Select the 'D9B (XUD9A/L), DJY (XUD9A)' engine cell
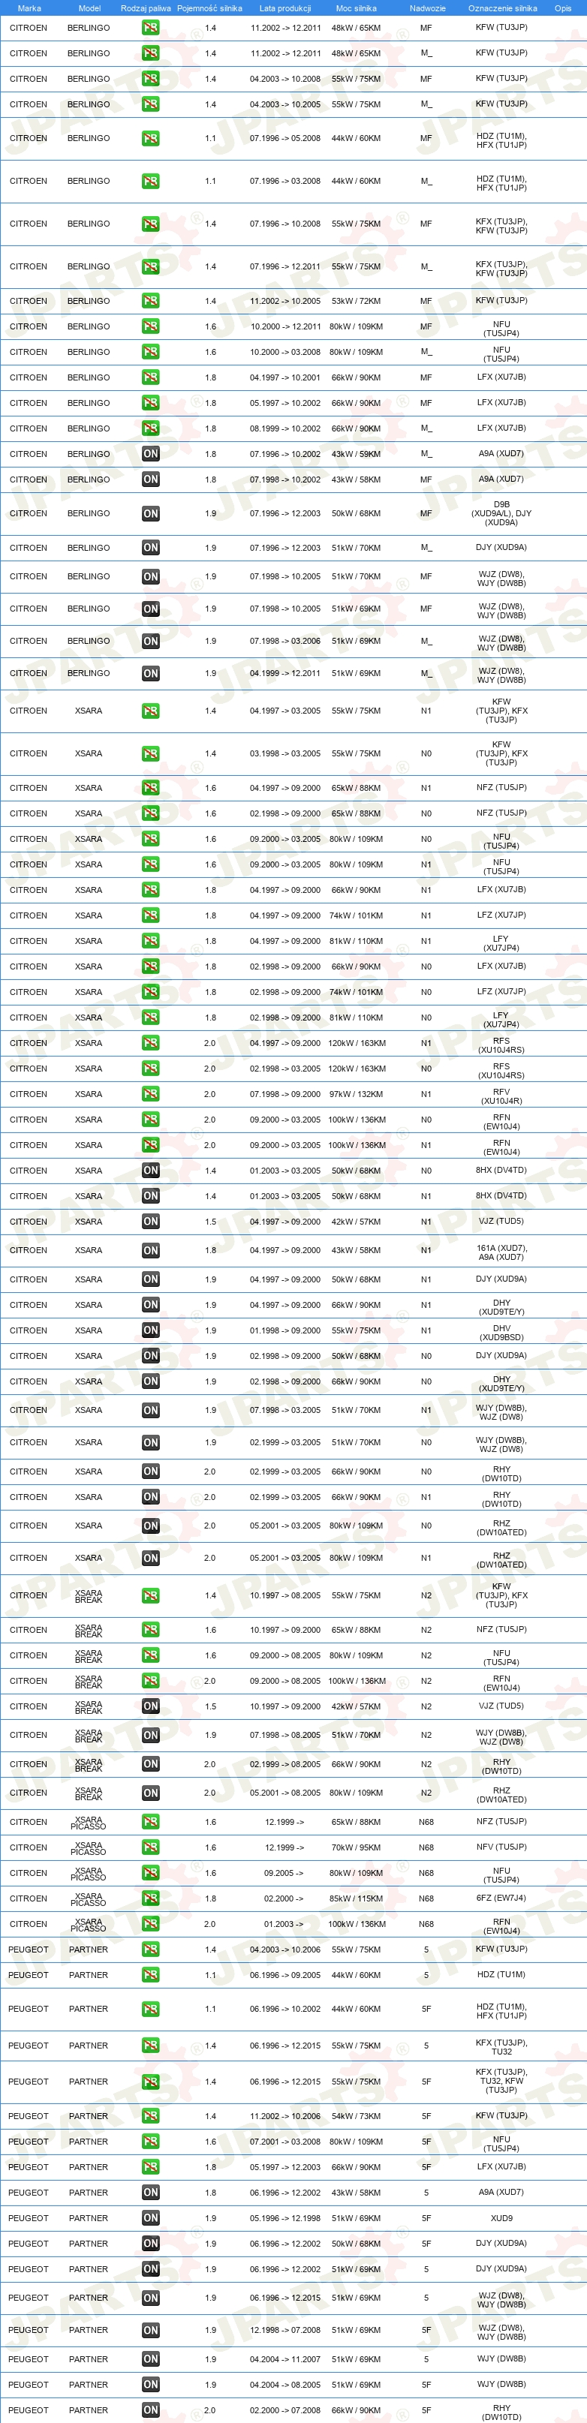The image size is (587, 2423). [501, 513]
